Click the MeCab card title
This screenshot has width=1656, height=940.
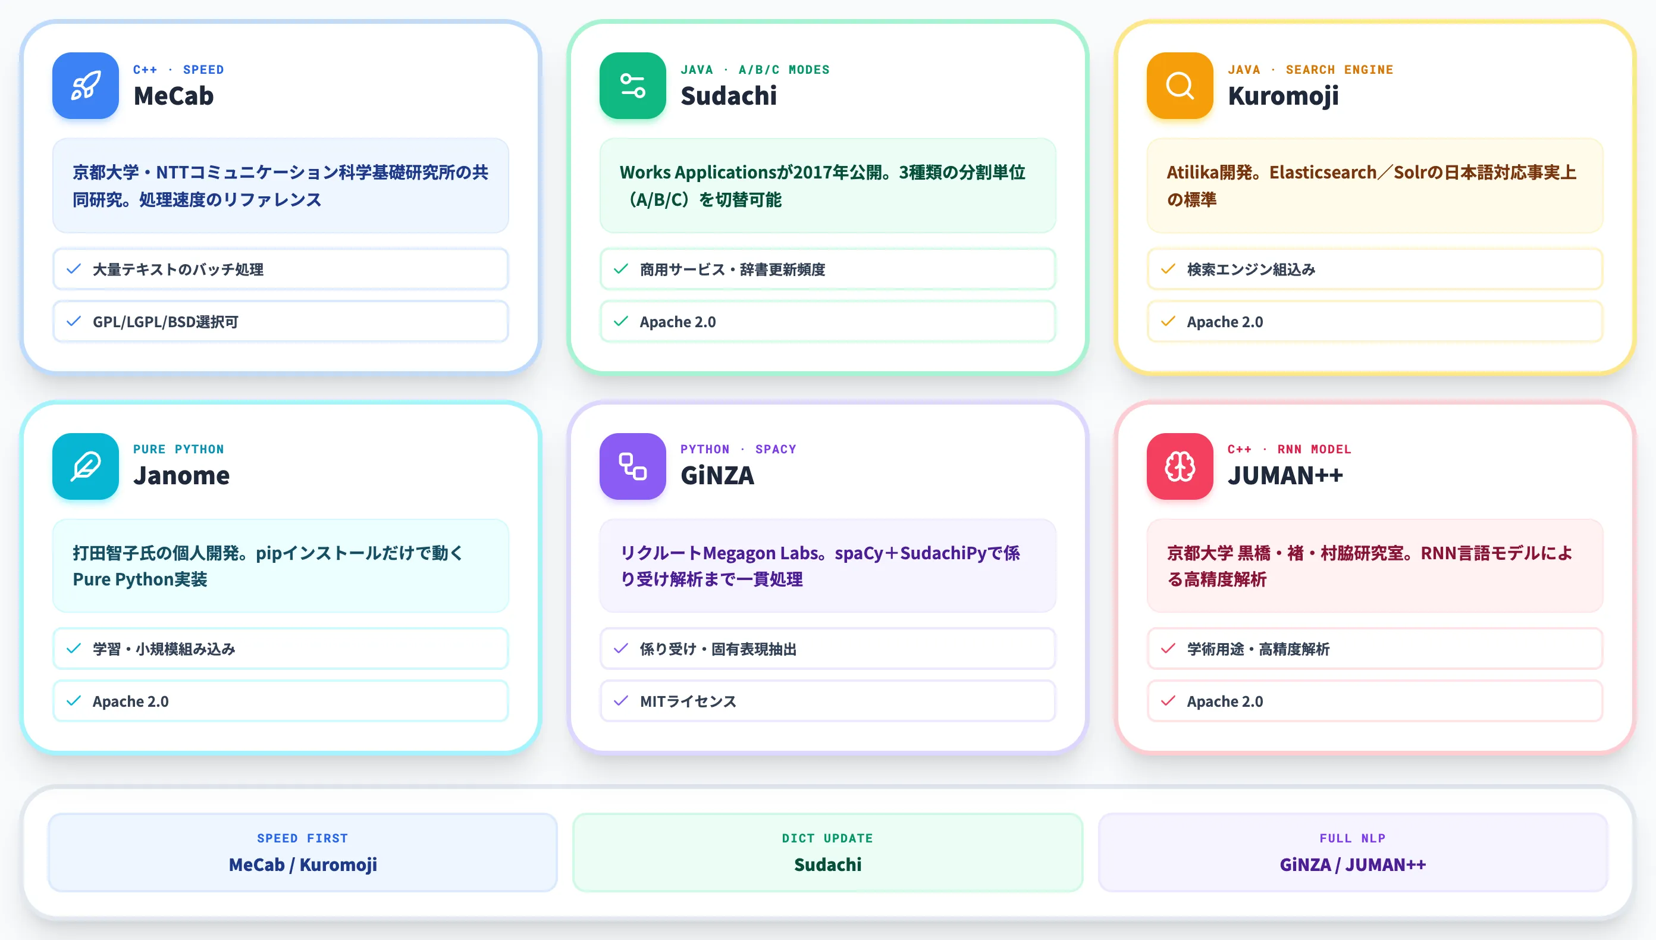click(174, 96)
